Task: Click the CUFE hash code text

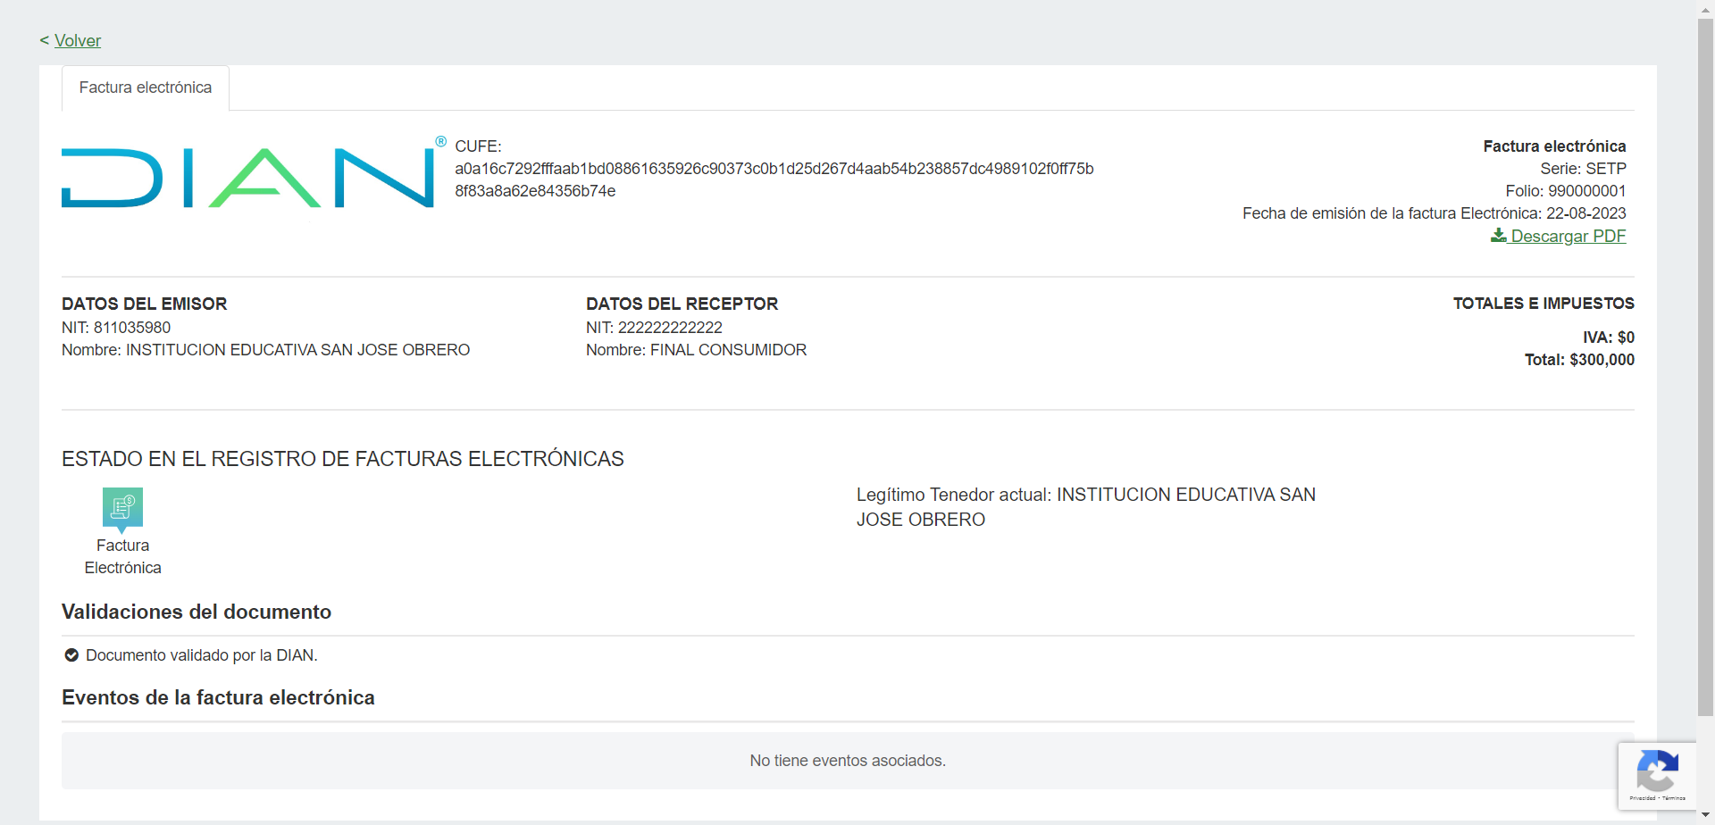Action: coord(774,170)
